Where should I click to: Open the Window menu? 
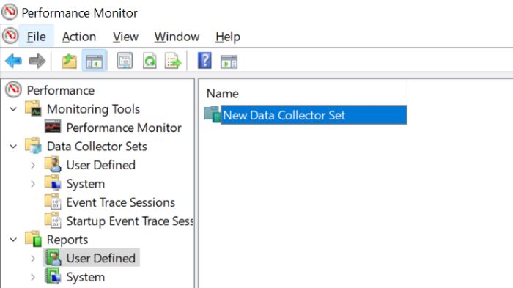coord(177,37)
